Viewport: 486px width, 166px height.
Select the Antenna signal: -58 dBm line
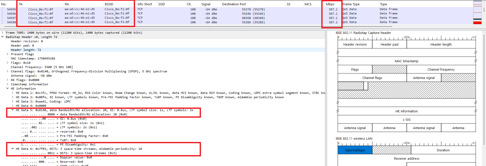click(x=31, y=76)
